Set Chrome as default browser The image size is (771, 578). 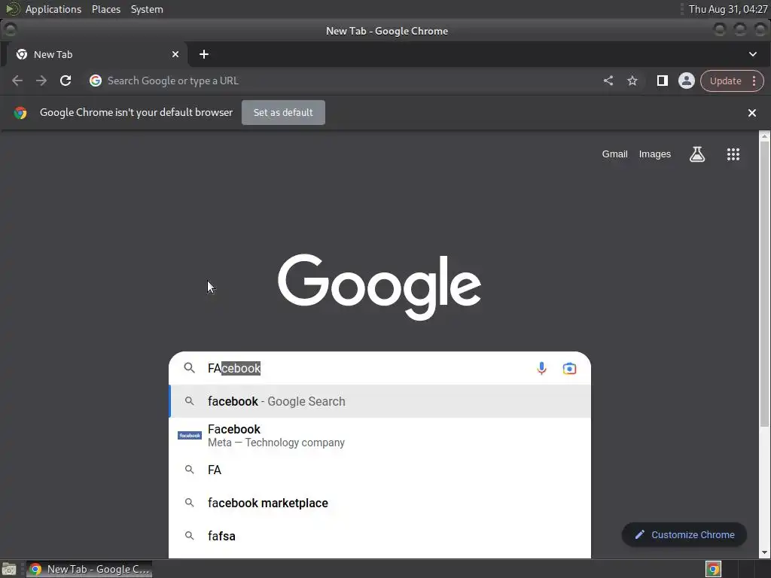(283, 113)
